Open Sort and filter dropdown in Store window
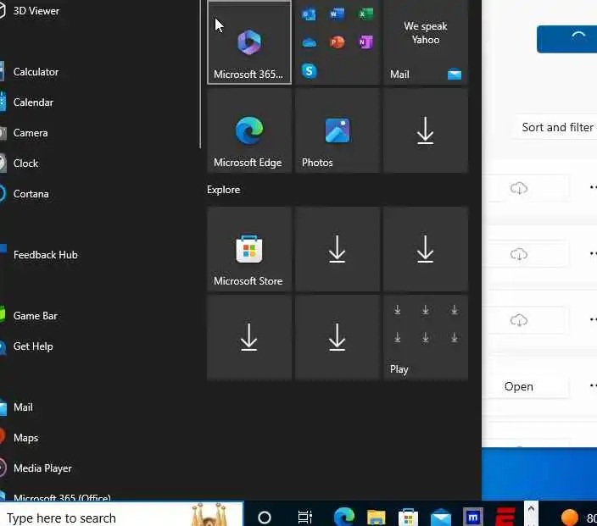 [557, 127]
